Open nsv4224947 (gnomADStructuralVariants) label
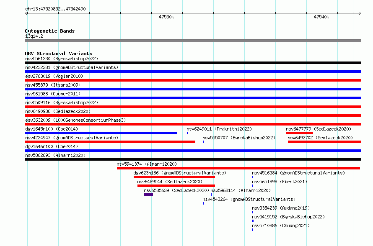Viewport: 373px width, 246px height. click(x=72, y=138)
